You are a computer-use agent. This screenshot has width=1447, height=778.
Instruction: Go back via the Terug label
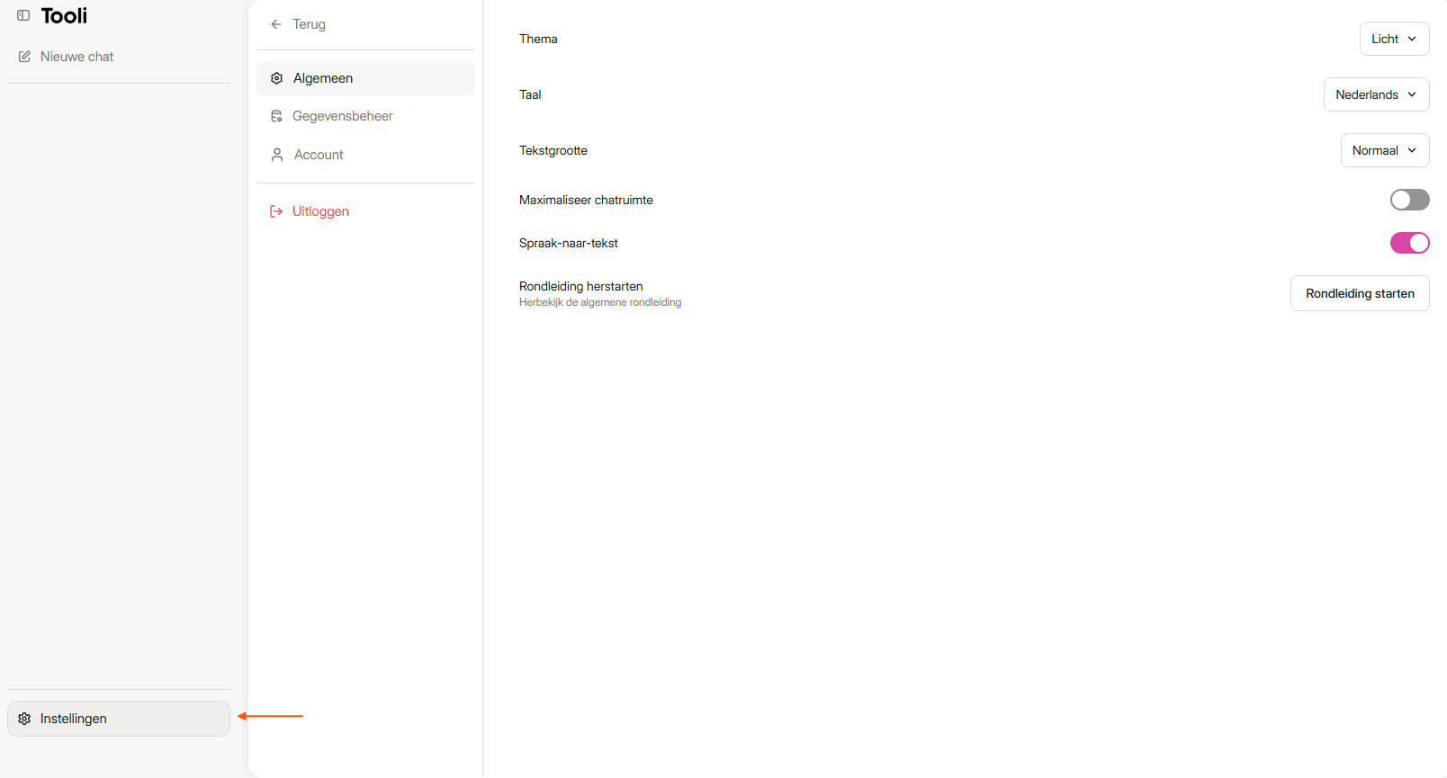309,24
